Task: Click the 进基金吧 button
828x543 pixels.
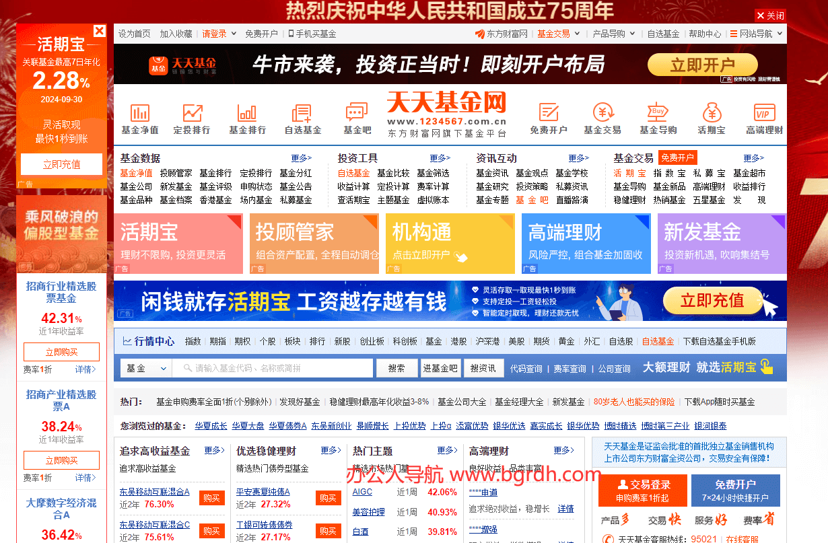Action: 440,368
